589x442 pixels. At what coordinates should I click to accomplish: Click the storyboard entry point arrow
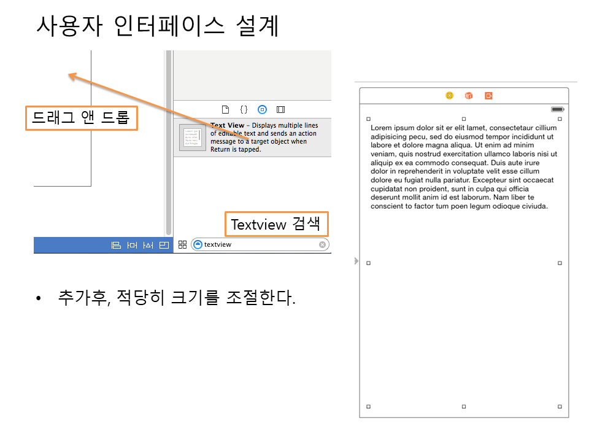tap(356, 262)
